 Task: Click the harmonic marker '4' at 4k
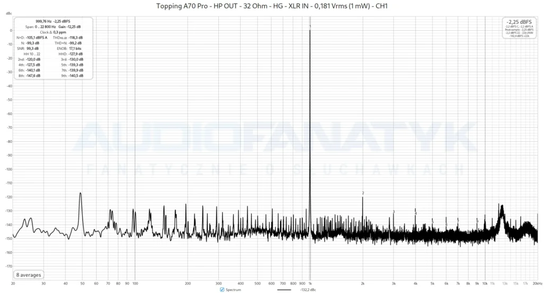415,213
